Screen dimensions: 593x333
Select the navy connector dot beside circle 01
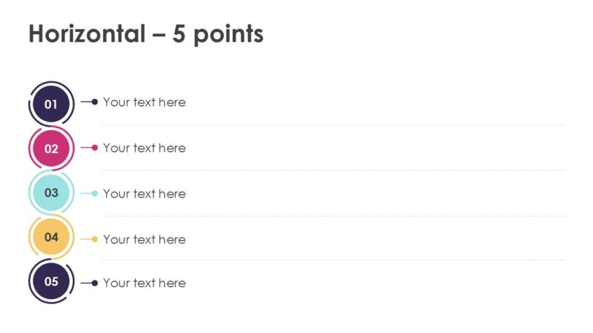(94, 102)
